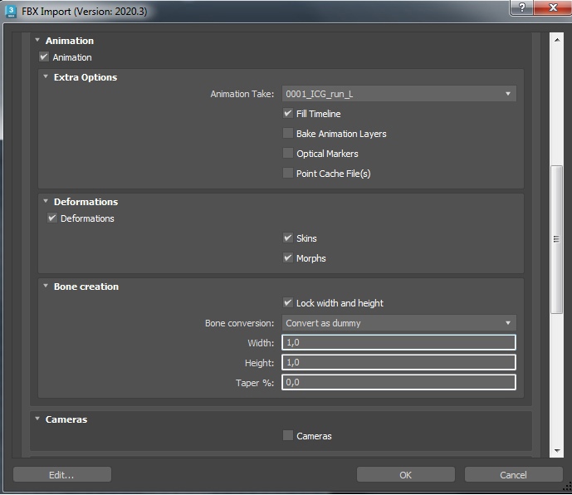Image resolution: width=572 pixels, height=495 pixels.
Task: Collapse the Cameras section
Action: (x=37, y=419)
